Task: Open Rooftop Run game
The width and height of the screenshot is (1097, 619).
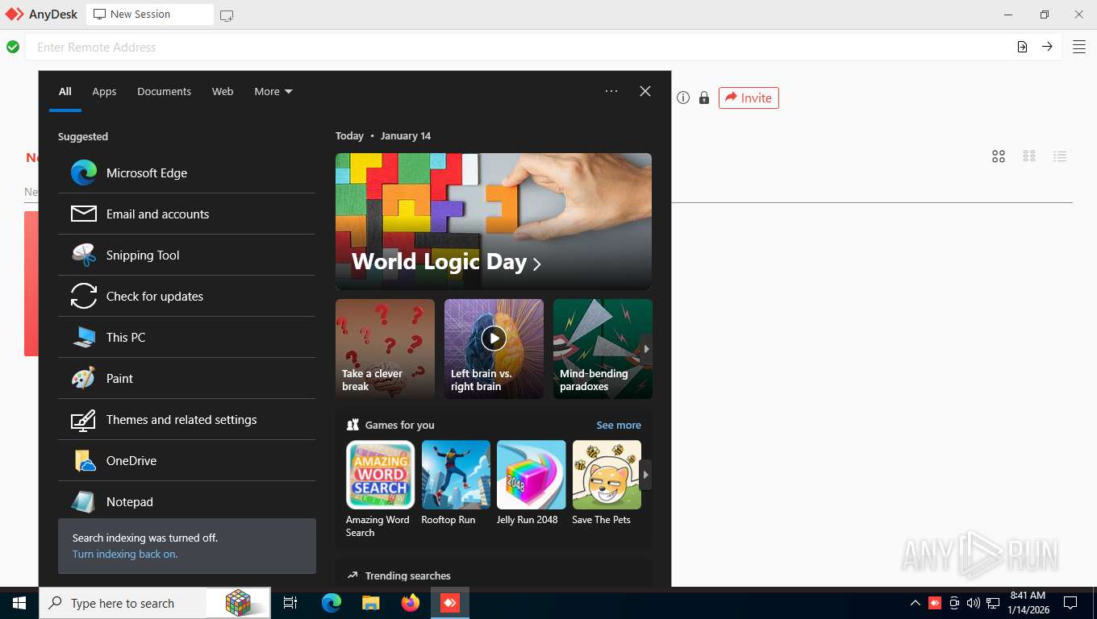Action: tap(456, 484)
